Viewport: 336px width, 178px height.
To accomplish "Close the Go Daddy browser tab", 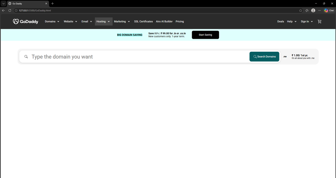I will [x=46, y=4].
